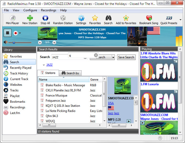Viewport: 185px width, 143px height.
Task: Collapse the JAZZ search expander
Action: tap(44, 65)
